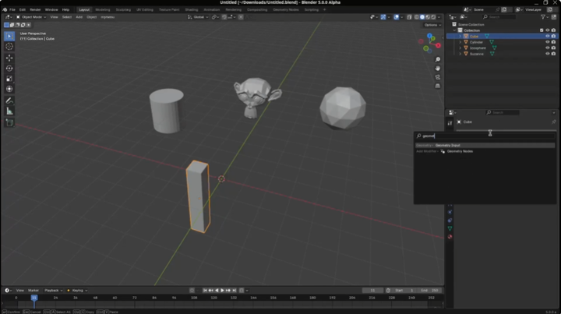This screenshot has height=314, width=561.
Task: Click the Geometry Nodes modifier icon in search results
Action: 443,151
